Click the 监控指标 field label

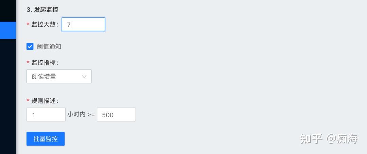[x=45, y=63]
